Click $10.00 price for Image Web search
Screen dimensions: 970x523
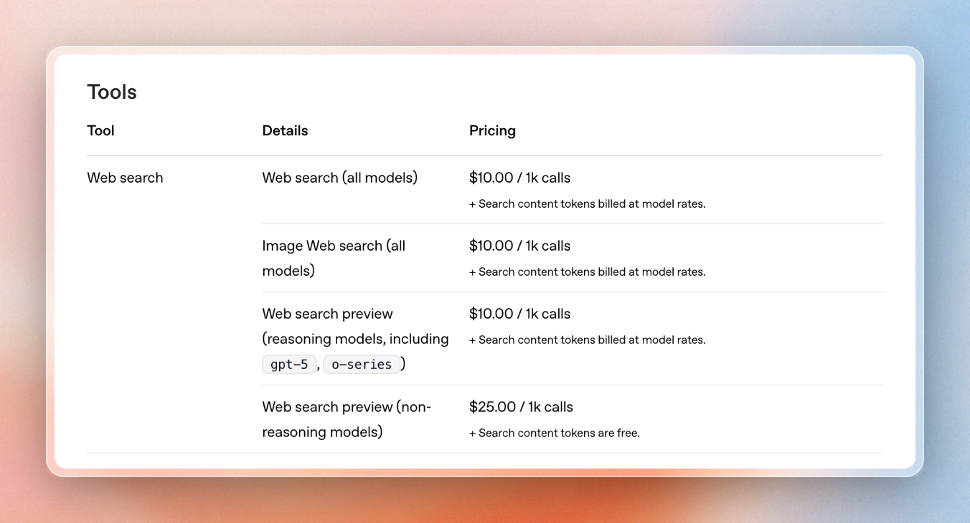[x=519, y=246]
